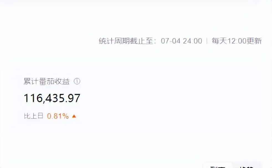
Task: Click the 统计周期截止至 label
Action: tap(126, 41)
